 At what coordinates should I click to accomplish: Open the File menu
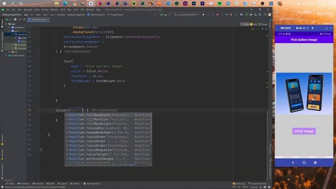click(8, 9)
